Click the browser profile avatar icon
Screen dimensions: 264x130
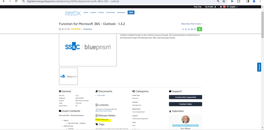(x=254, y=1)
